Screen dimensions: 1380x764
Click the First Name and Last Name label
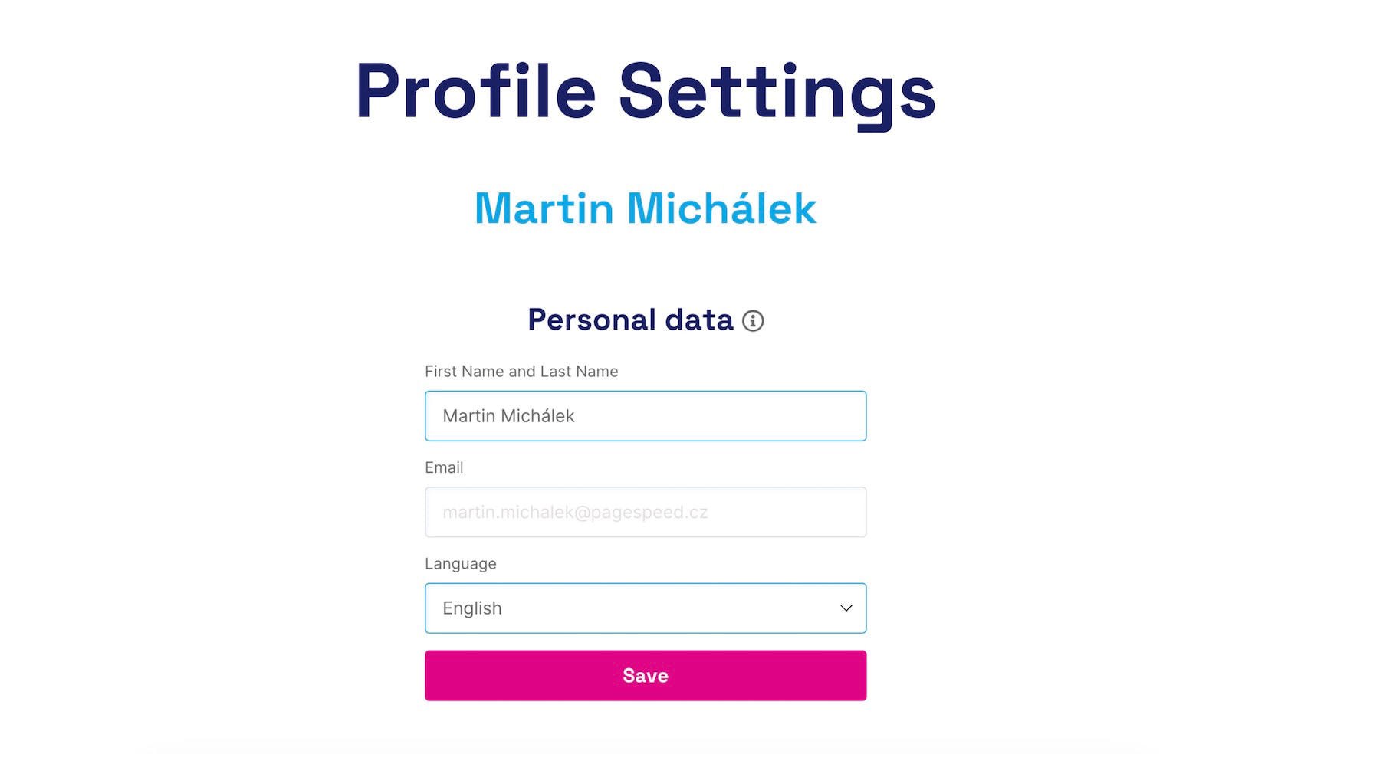coord(521,372)
